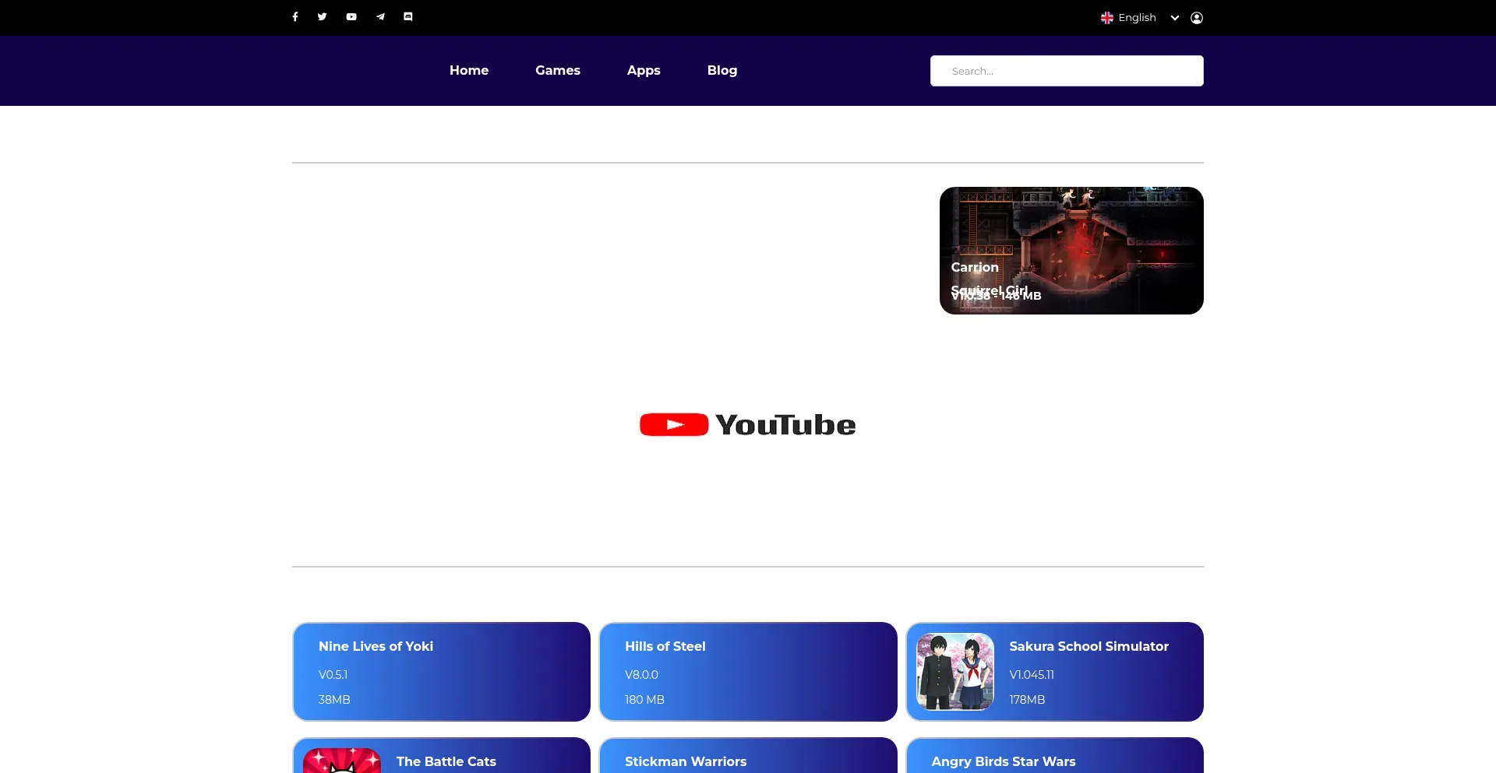Click inside the Search input field

pos(1067,71)
